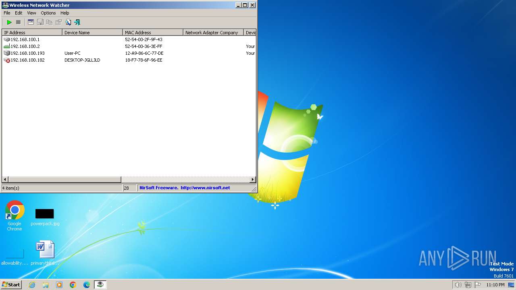Open the Help menu
Screen dimensions: 516x290
pyautogui.click(x=65, y=13)
